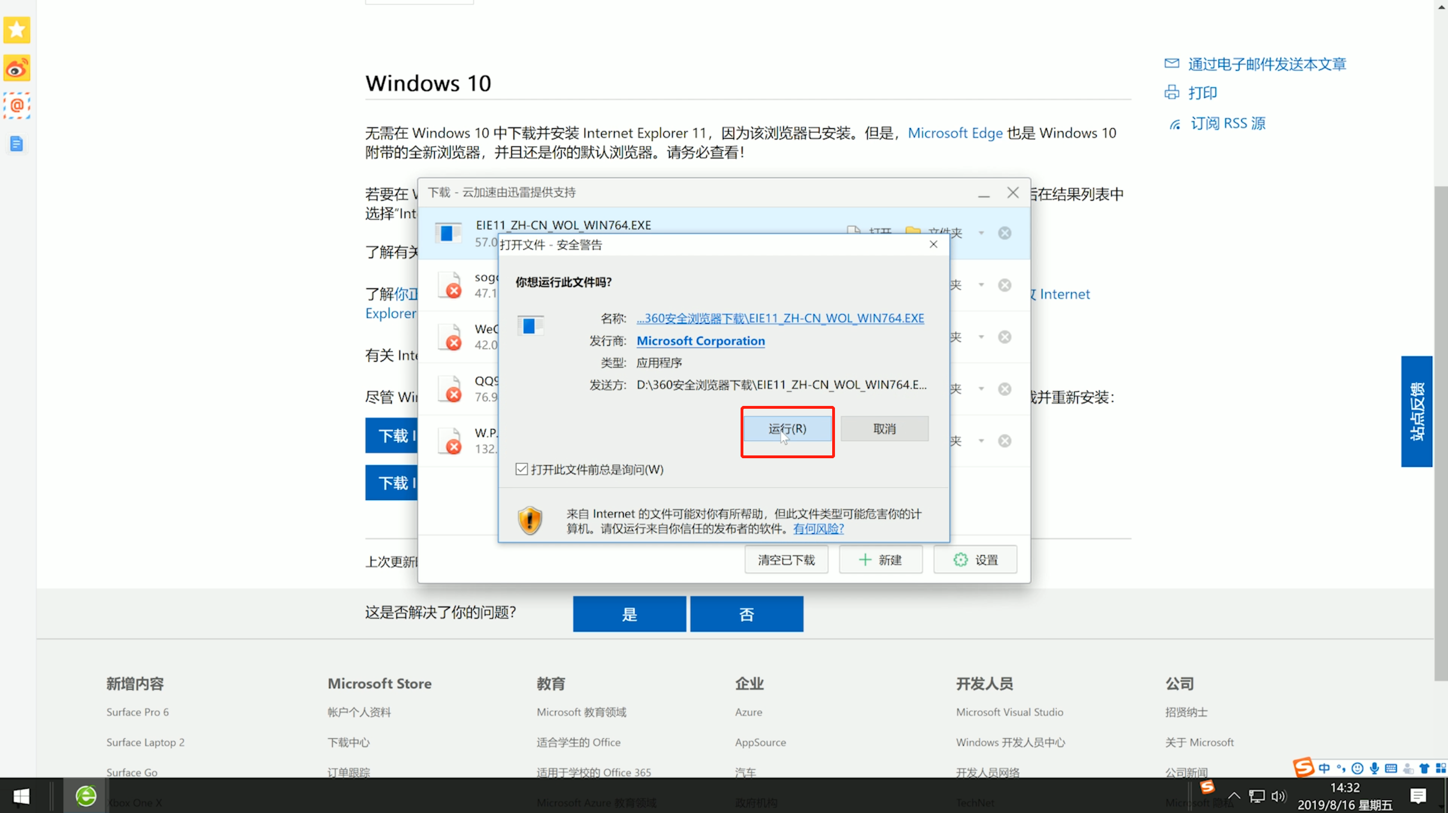
Task: Click the page vertical scrollbar
Action: click(x=1441, y=433)
